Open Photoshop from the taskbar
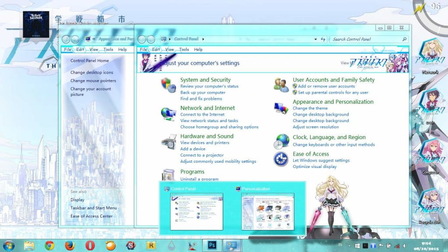The height and width of the screenshot is (252, 448). click(212, 245)
